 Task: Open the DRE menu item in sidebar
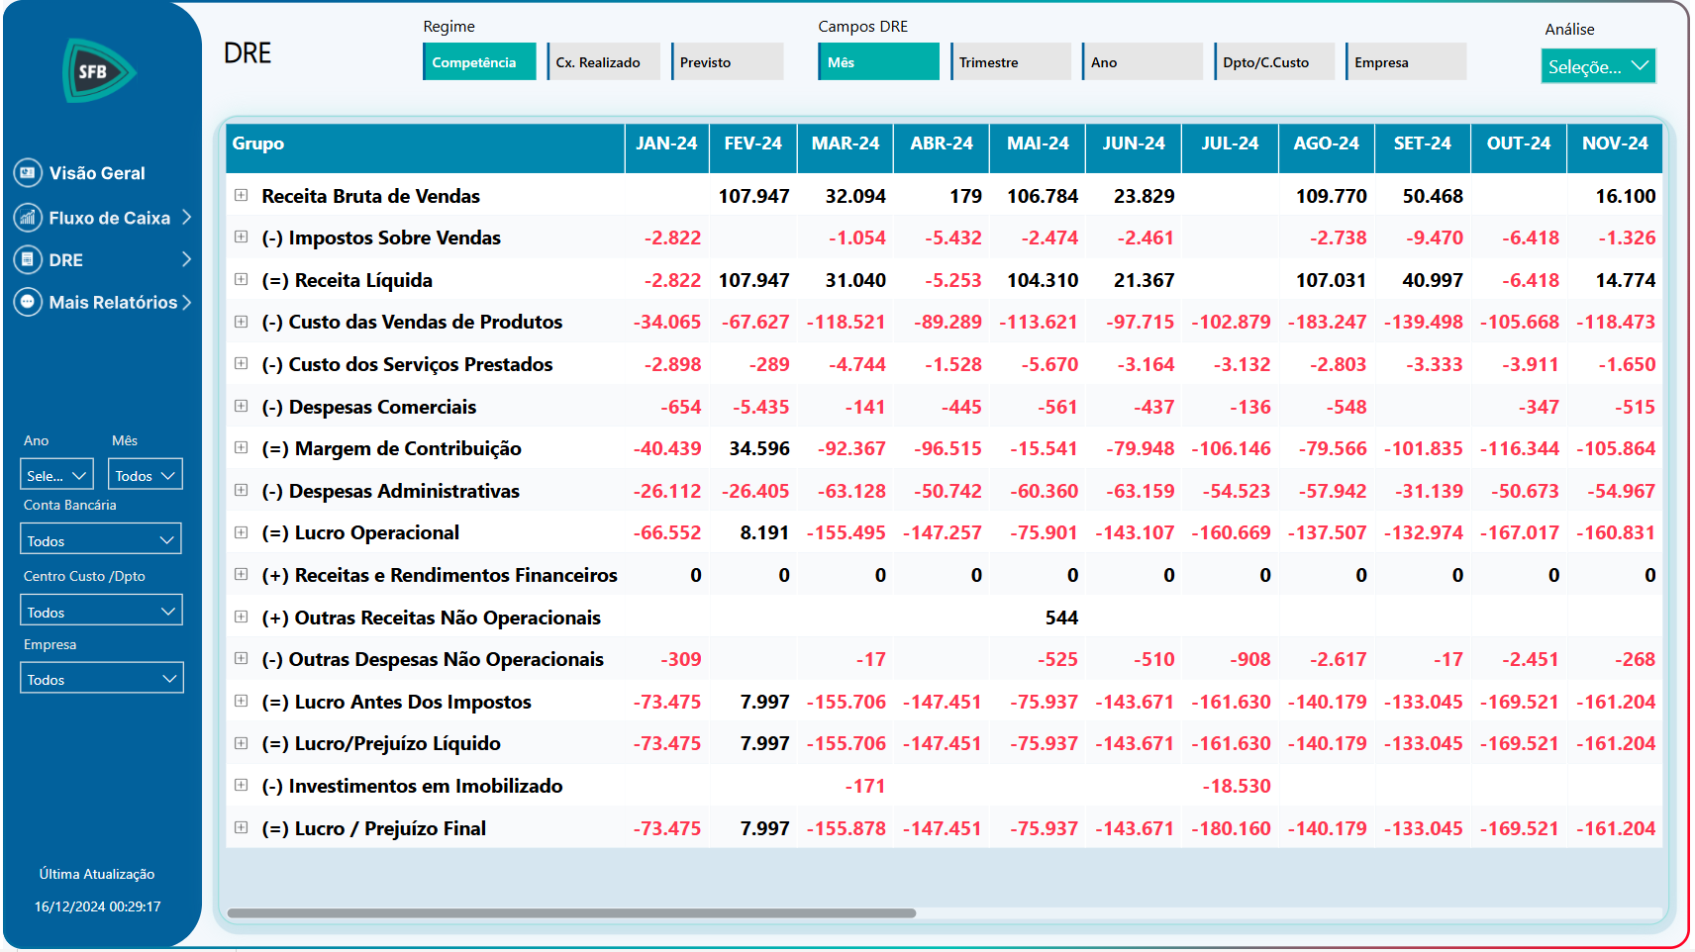(x=66, y=260)
